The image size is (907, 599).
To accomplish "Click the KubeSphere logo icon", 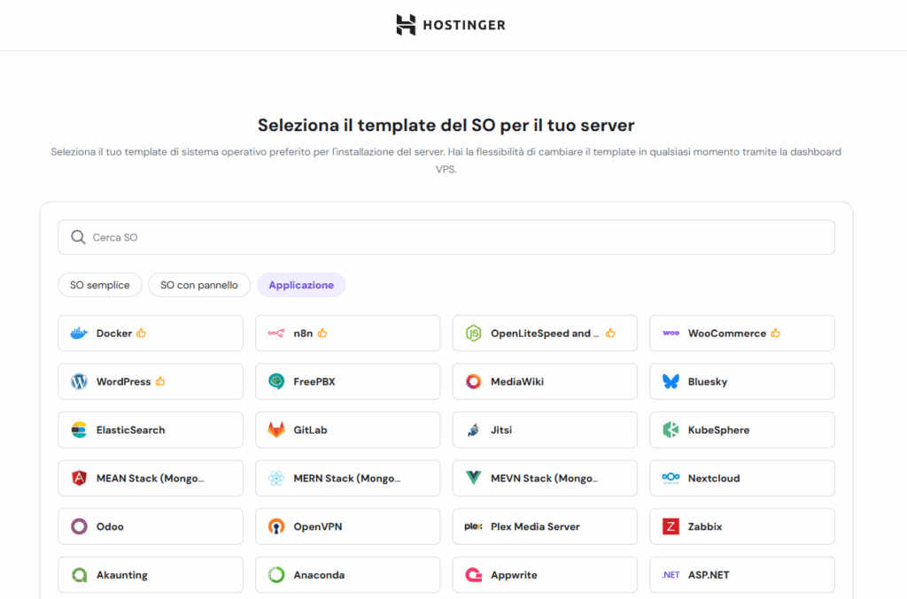I will [x=671, y=430].
